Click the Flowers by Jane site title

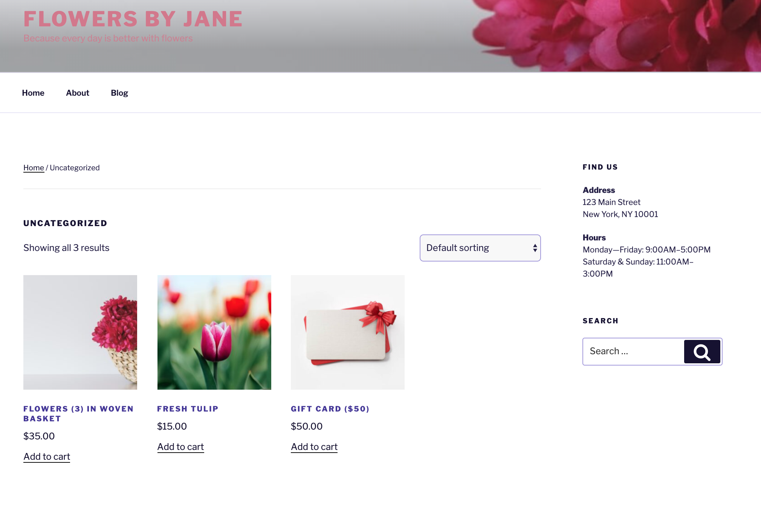[x=133, y=19]
